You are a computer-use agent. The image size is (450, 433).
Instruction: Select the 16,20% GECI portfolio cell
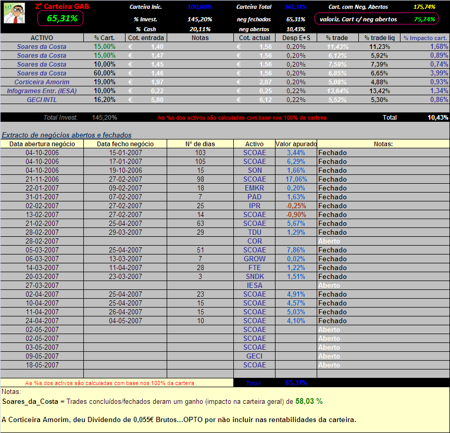[x=105, y=100]
